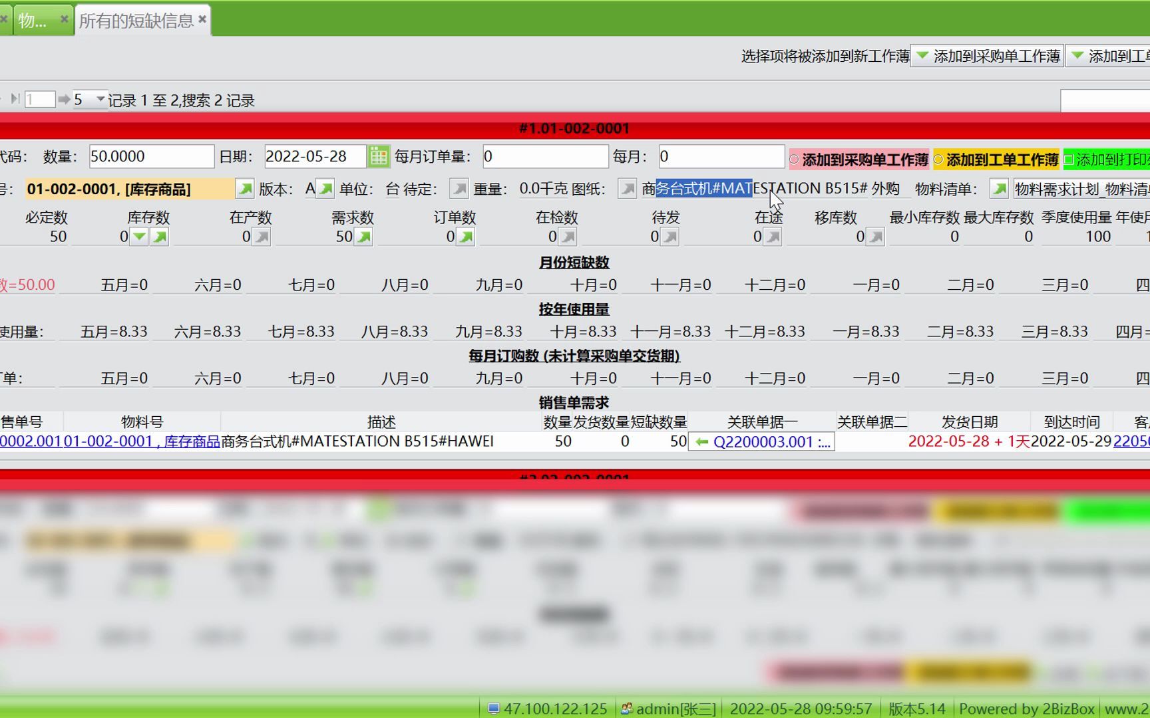Image resolution: width=1150 pixels, height=718 pixels.
Task: Open the calendar picker next to 日期
Action: [378, 157]
